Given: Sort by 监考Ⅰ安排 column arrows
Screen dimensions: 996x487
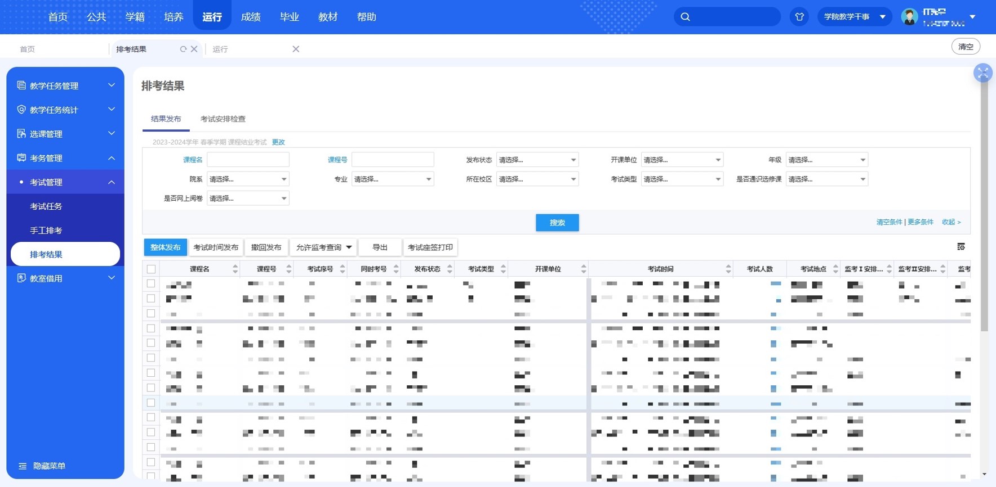Looking at the screenshot, I should [x=889, y=269].
